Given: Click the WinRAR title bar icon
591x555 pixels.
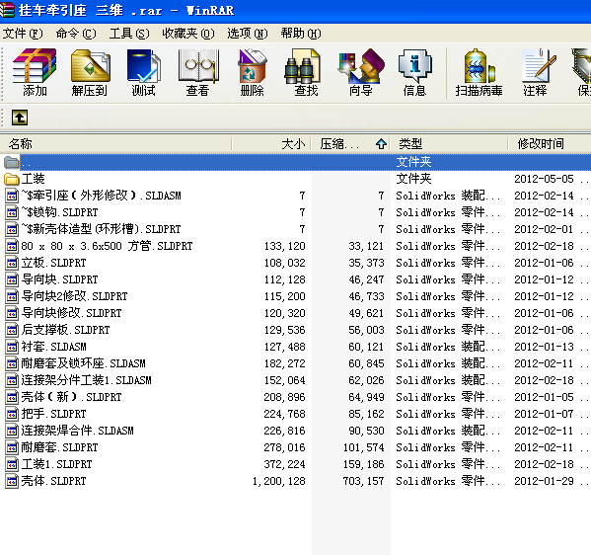Looking at the screenshot, I should 7,10.
